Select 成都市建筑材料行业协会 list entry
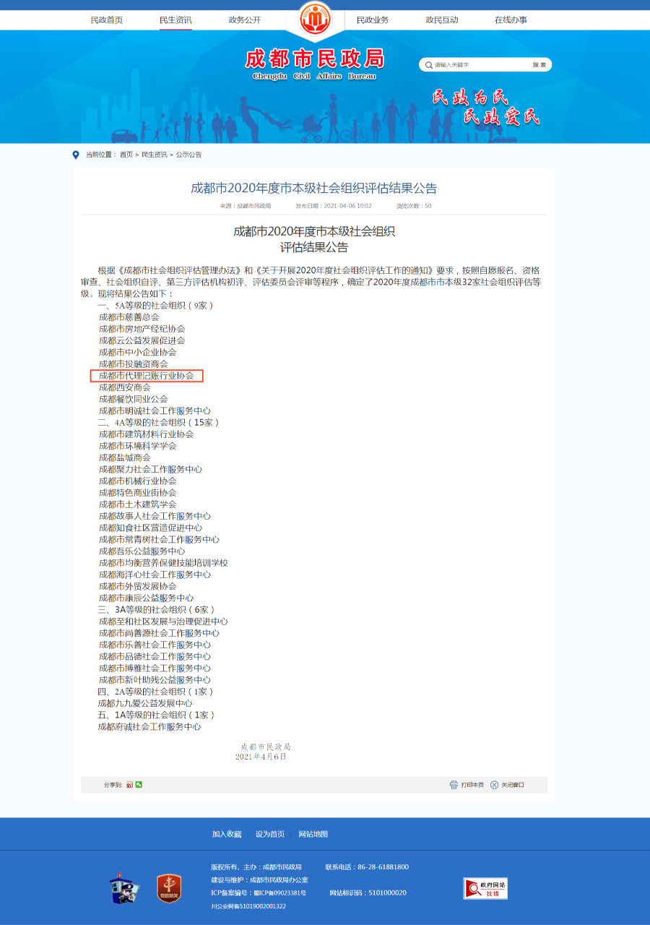This screenshot has width=650, height=925. click(x=147, y=434)
